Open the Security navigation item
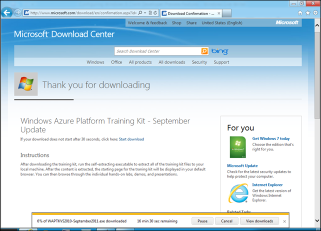Image resolution: width=321 pixels, height=231 pixels. (199, 62)
